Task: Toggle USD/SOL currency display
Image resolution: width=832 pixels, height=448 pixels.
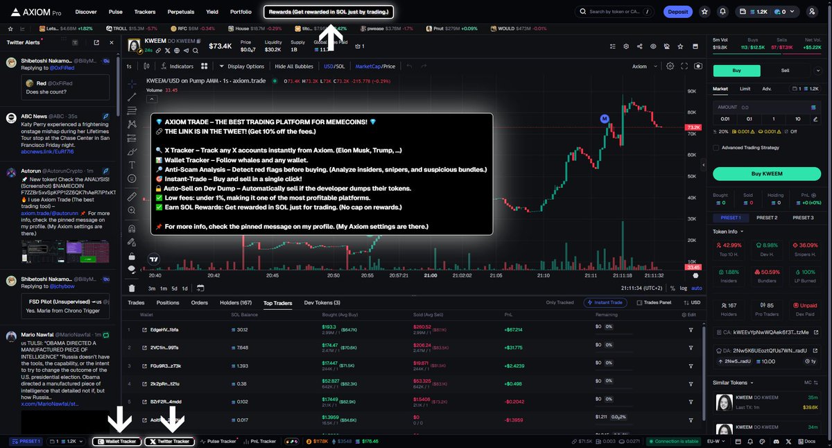Action: 334,66
